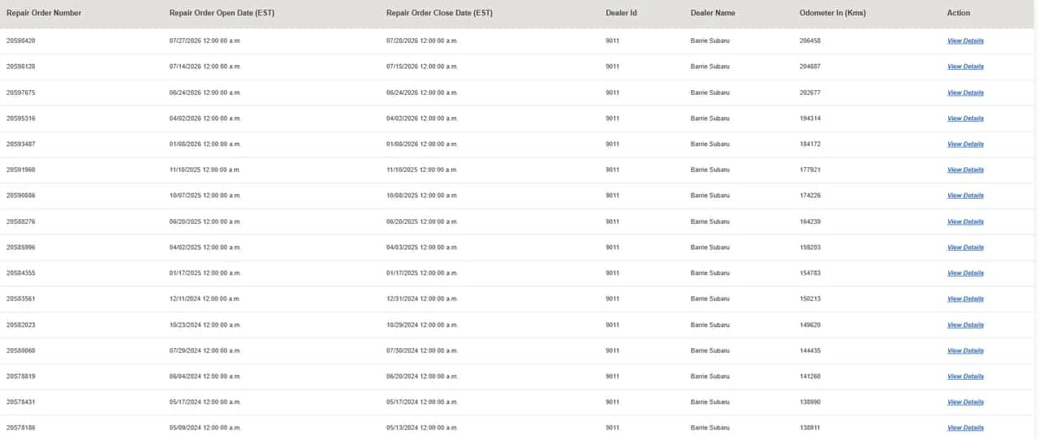Open View Details for repair order 20S91960

(x=965, y=170)
